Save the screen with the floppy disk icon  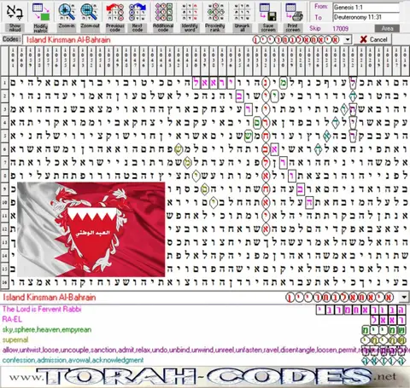pyautogui.click(x=268, y=12)
